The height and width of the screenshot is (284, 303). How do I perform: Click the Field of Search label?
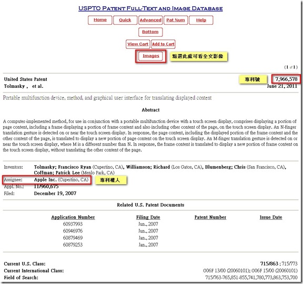pyautogui.click(x=21, y=278)
